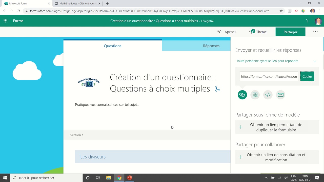This screenshot has width=324, height=182.
Task: Close the Microsoft Forms browser tab
Action: click(49, 4)
